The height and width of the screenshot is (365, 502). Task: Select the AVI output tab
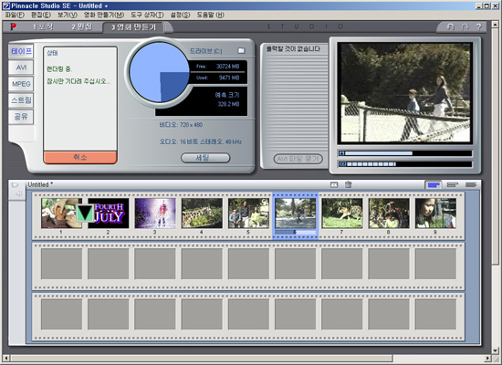(21, 68)
